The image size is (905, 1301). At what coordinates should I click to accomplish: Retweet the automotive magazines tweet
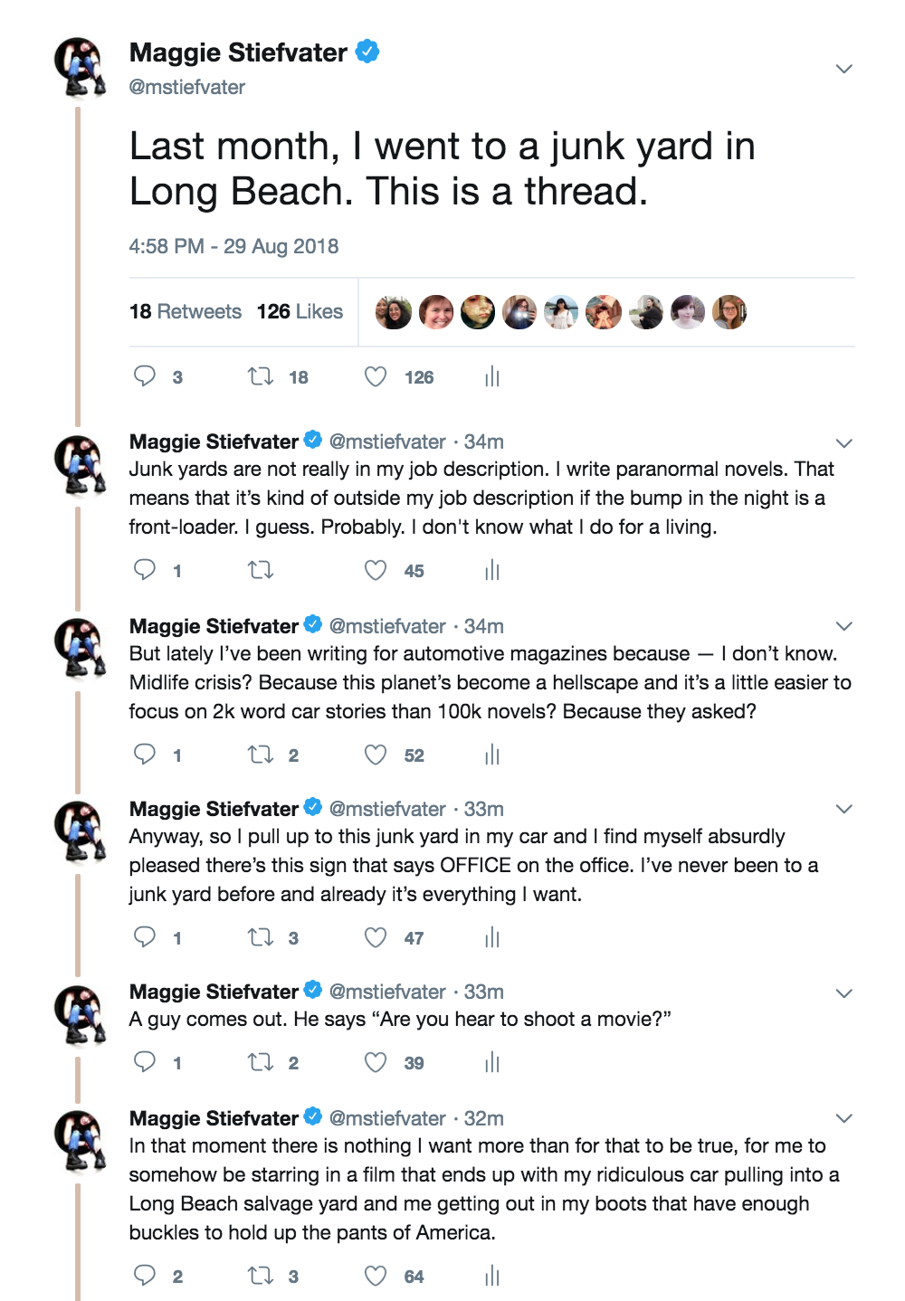(x=261, y=755)
